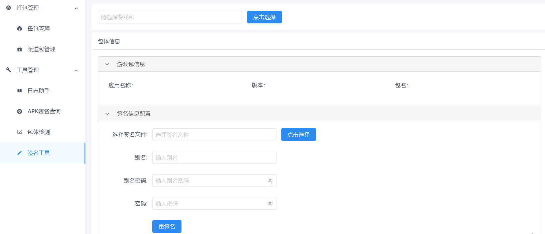Screen dimensions: 545x234
Task: Open the 日志助手 menu item
Action: point(38,91)
